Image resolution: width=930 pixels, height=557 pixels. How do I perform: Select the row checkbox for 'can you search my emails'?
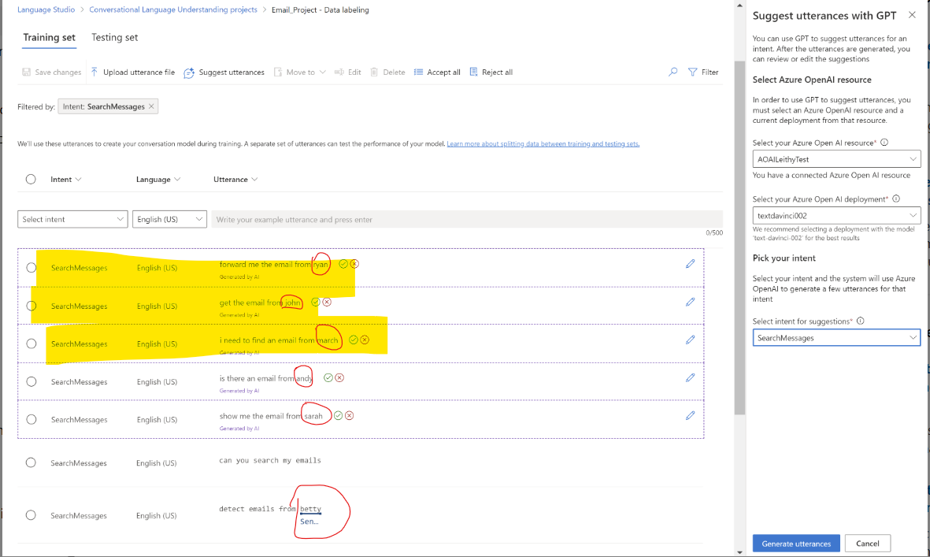tap(31, 462)
